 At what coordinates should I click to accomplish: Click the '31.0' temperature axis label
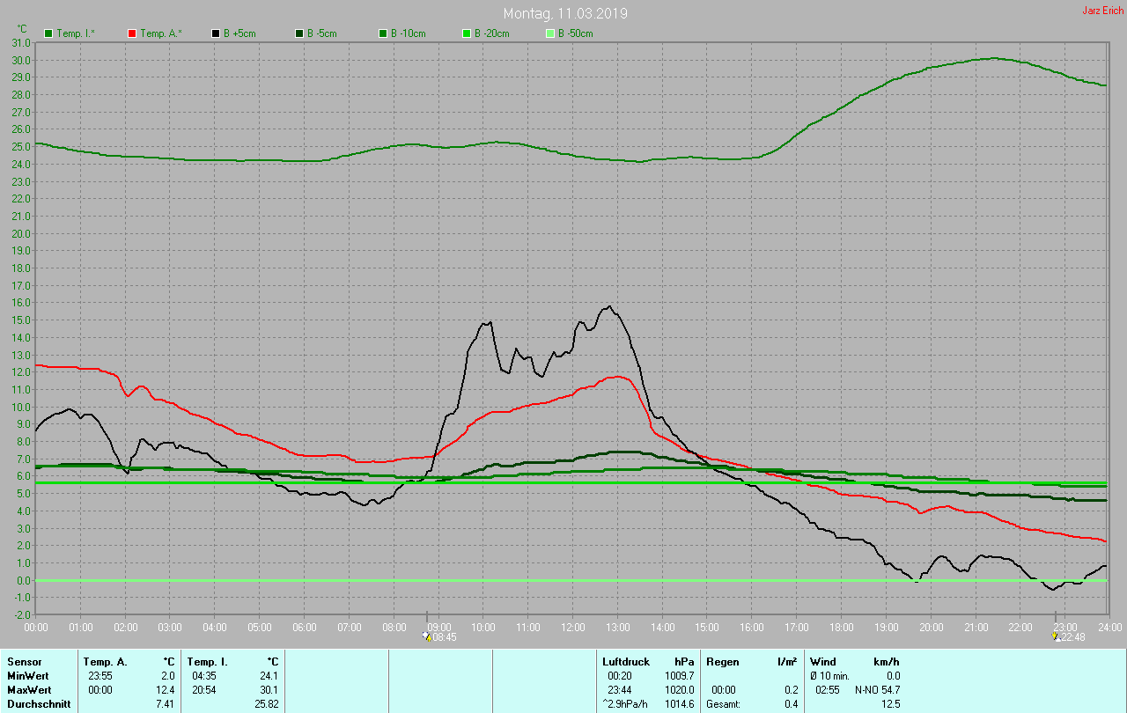(x=22, y=43)
